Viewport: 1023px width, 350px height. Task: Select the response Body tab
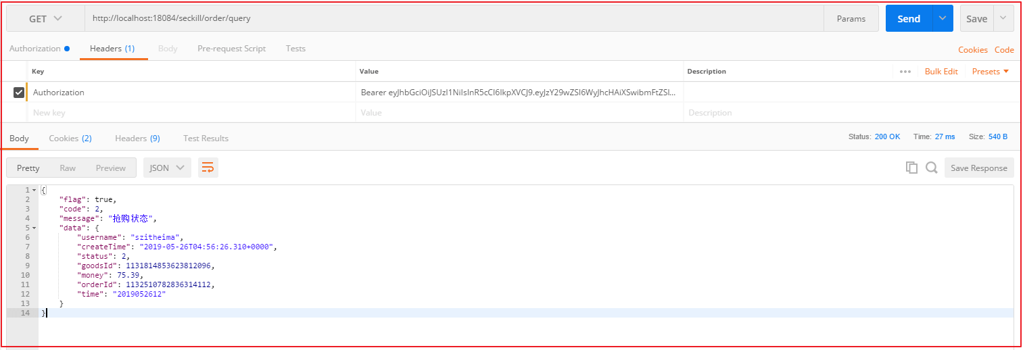coord(19,139)
